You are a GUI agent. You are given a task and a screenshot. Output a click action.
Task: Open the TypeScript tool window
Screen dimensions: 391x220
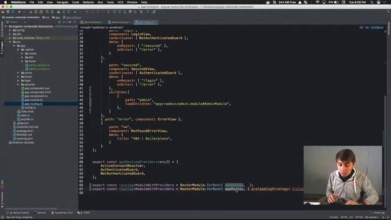(62, 213)
